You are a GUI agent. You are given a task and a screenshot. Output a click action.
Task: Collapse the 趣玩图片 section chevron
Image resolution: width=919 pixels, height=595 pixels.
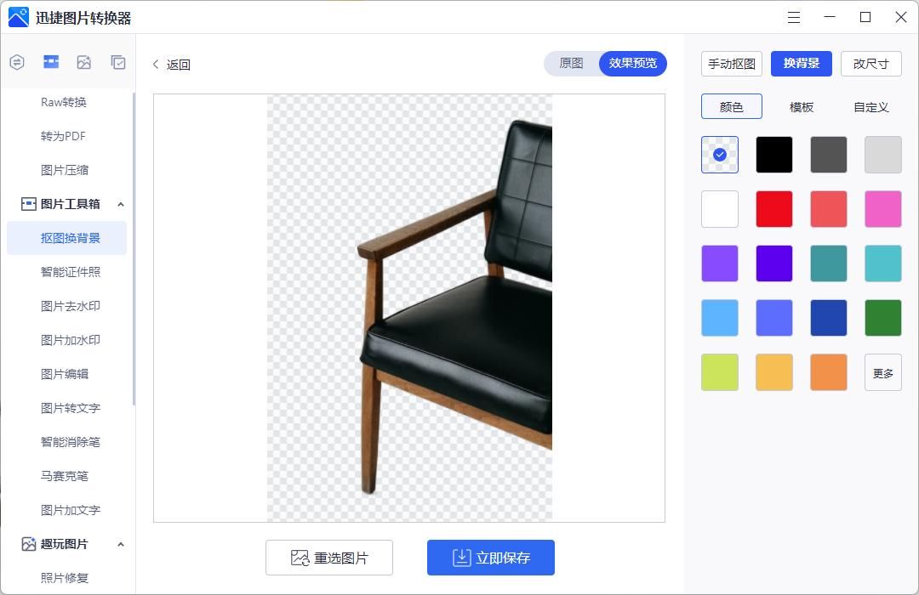tap(121, 545)
